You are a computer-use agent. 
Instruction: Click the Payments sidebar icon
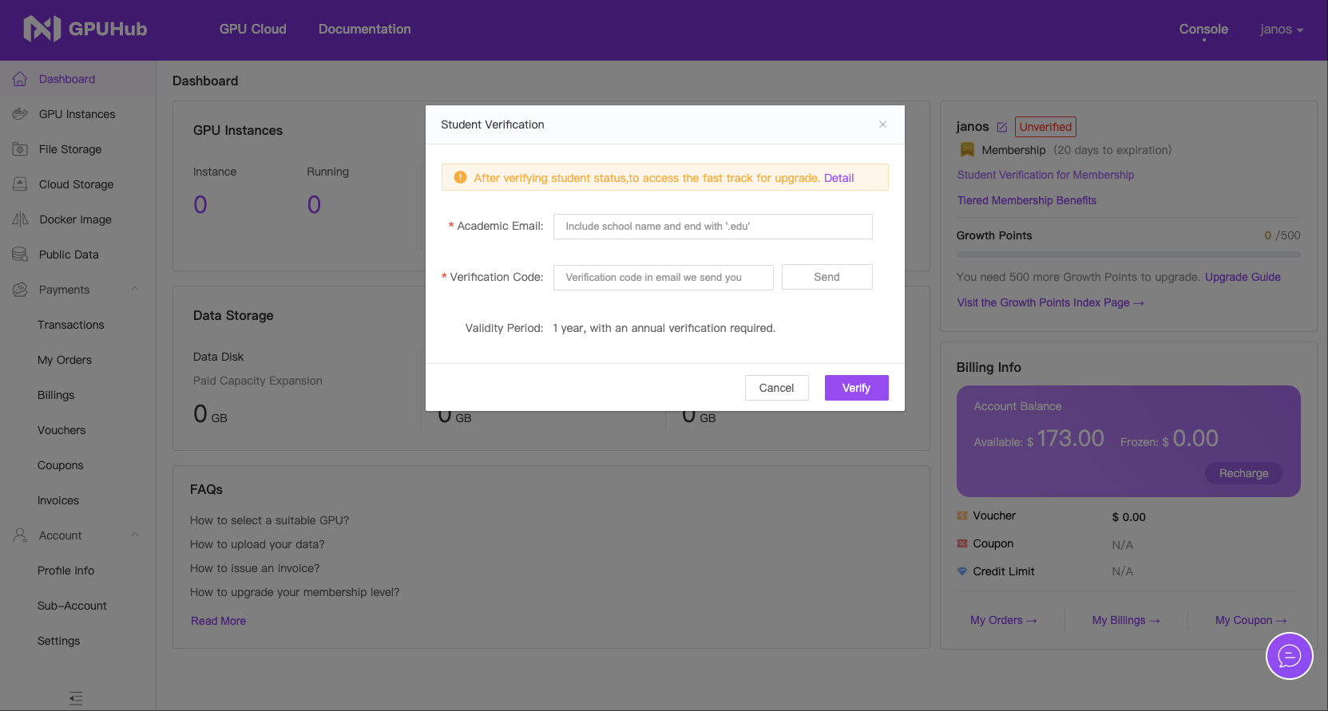click(x=20, y=290)
